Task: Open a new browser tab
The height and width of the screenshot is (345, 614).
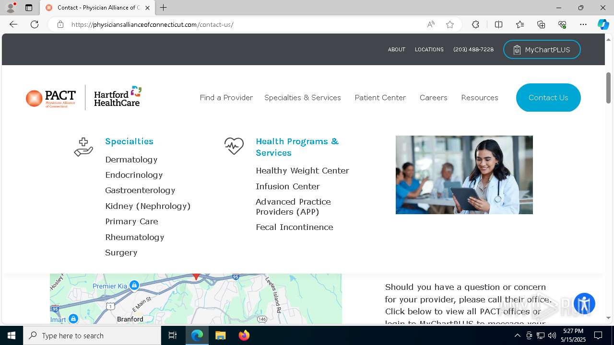Action: [x=164, y=8]
